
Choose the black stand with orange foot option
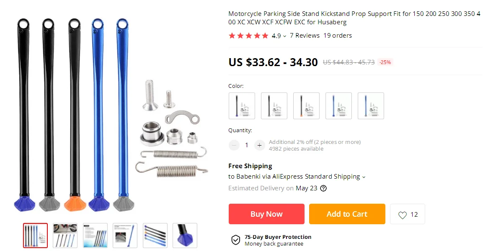(306, 106)
